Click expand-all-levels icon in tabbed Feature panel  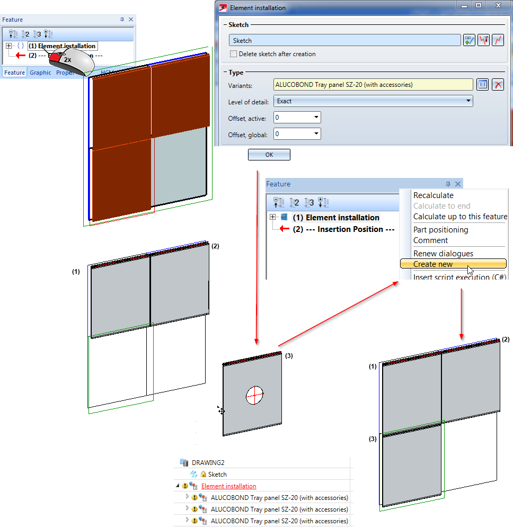tap(48, 34)
